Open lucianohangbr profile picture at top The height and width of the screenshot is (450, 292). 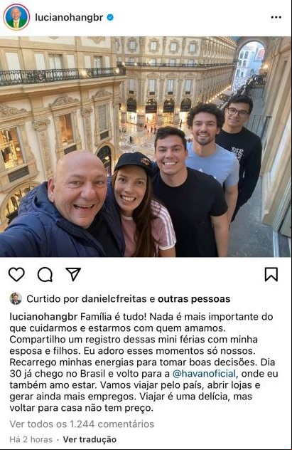(x=16, y=17)
